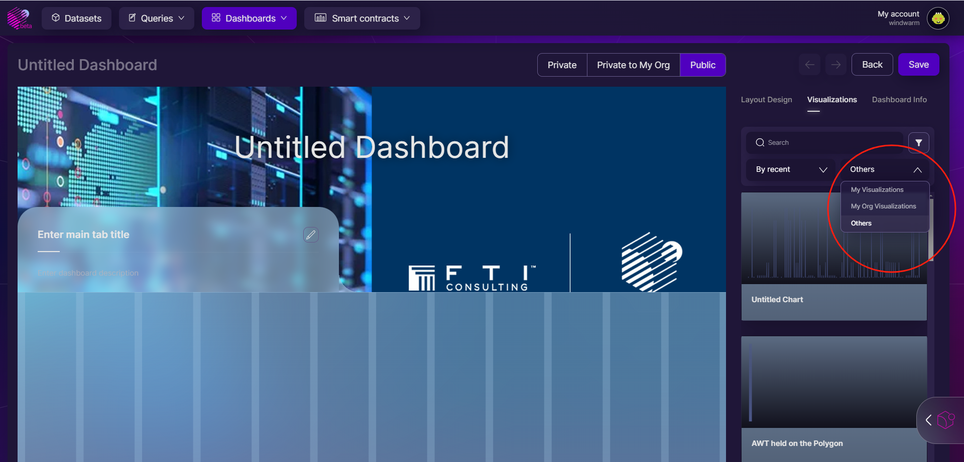Set dashboard visibility to Private

point(562,65)
